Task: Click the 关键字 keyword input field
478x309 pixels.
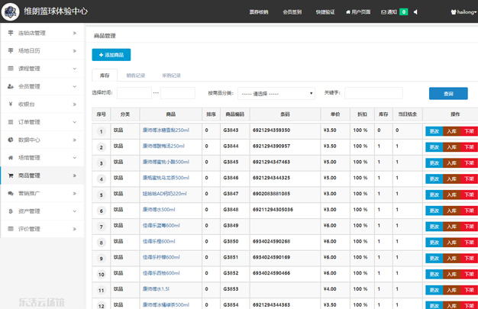Action: (373, 94)
